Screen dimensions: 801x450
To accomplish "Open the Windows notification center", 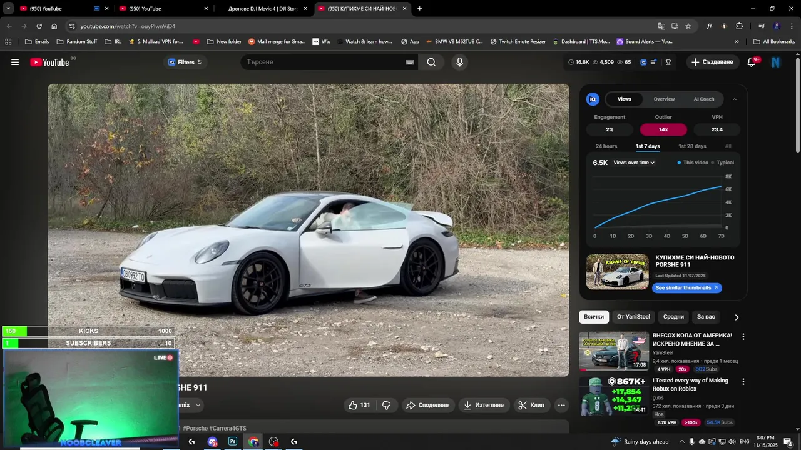I will coord(788,442).
